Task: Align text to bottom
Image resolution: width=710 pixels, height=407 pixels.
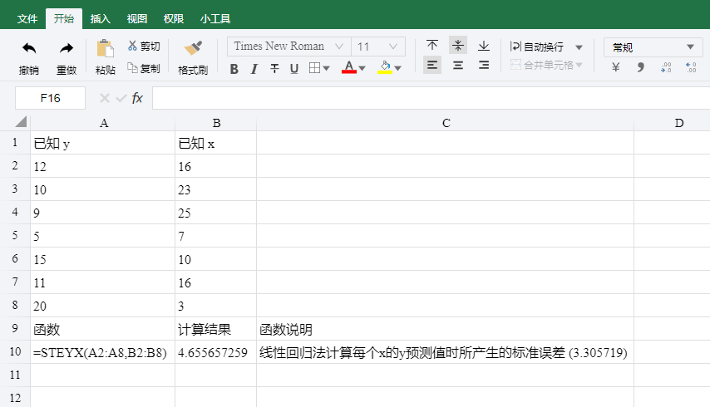Action: click(x=484, y=45)
